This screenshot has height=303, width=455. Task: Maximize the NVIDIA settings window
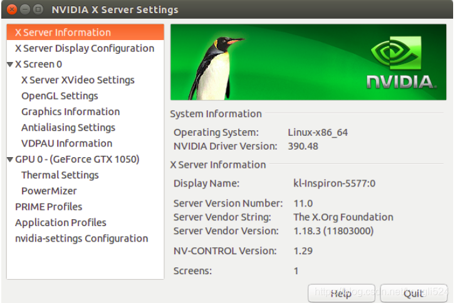pyautogui.click(x=38, y=9)
